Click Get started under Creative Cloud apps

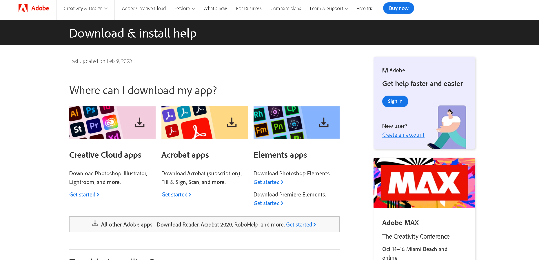point(84,195)
